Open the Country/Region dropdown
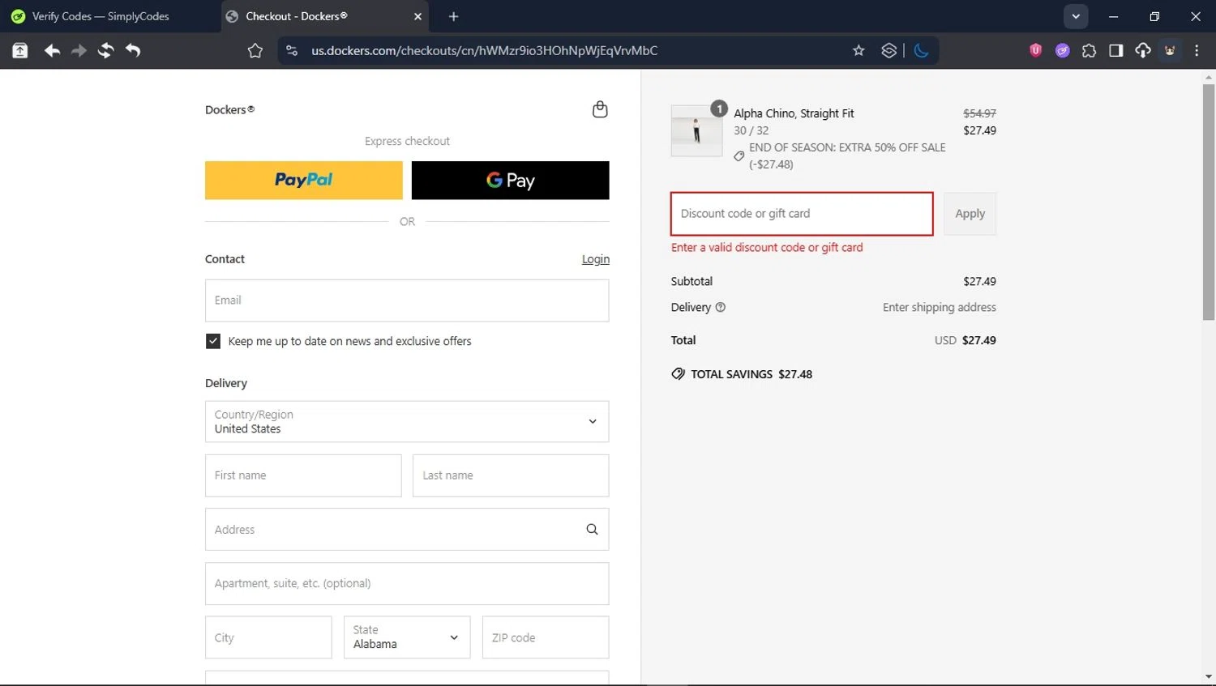 (x=407, y=421)
